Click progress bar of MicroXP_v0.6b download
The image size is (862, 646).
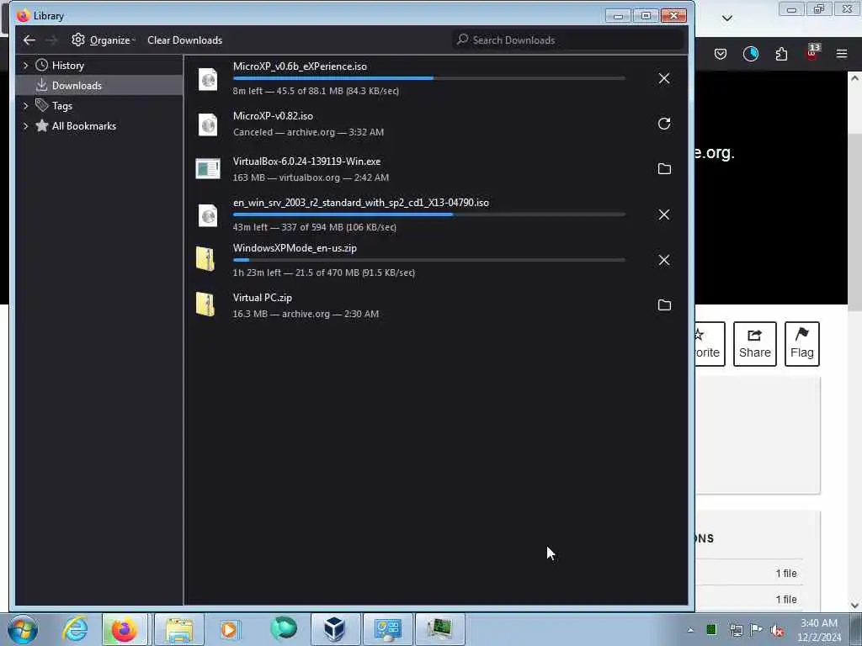point(428,78)
